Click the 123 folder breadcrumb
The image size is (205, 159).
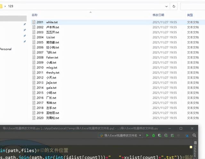(11, 6)
